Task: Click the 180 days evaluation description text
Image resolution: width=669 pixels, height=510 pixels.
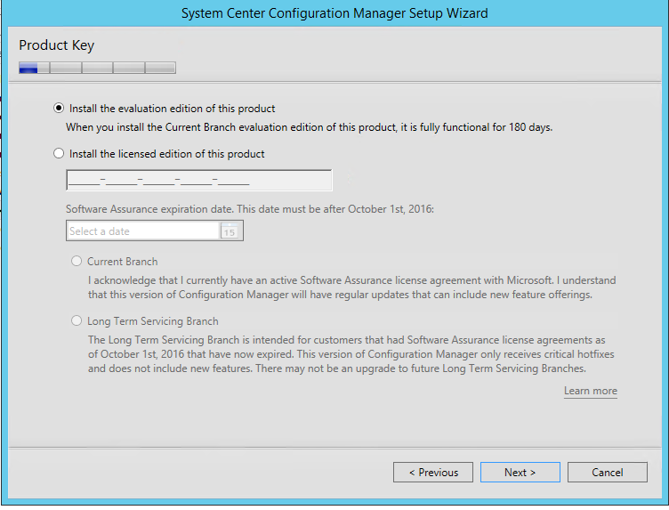Action: point(310,127)
